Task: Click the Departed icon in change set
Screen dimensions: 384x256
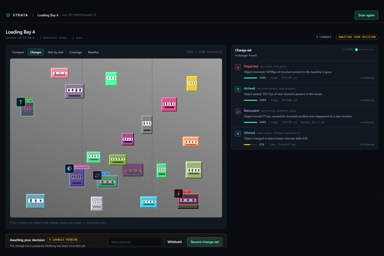Action: coord(238,67)
